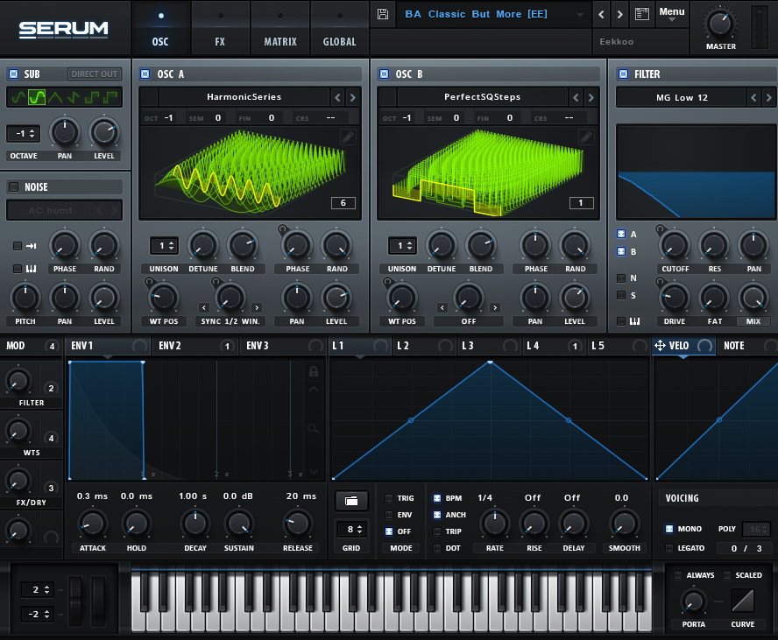Select the NOTE modulation tab

point(746,346)
